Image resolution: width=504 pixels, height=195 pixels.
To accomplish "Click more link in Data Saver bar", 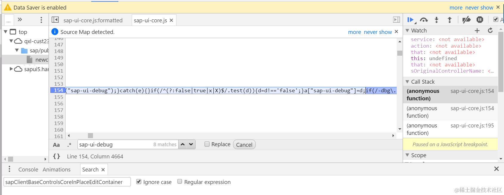I will 456,7.
